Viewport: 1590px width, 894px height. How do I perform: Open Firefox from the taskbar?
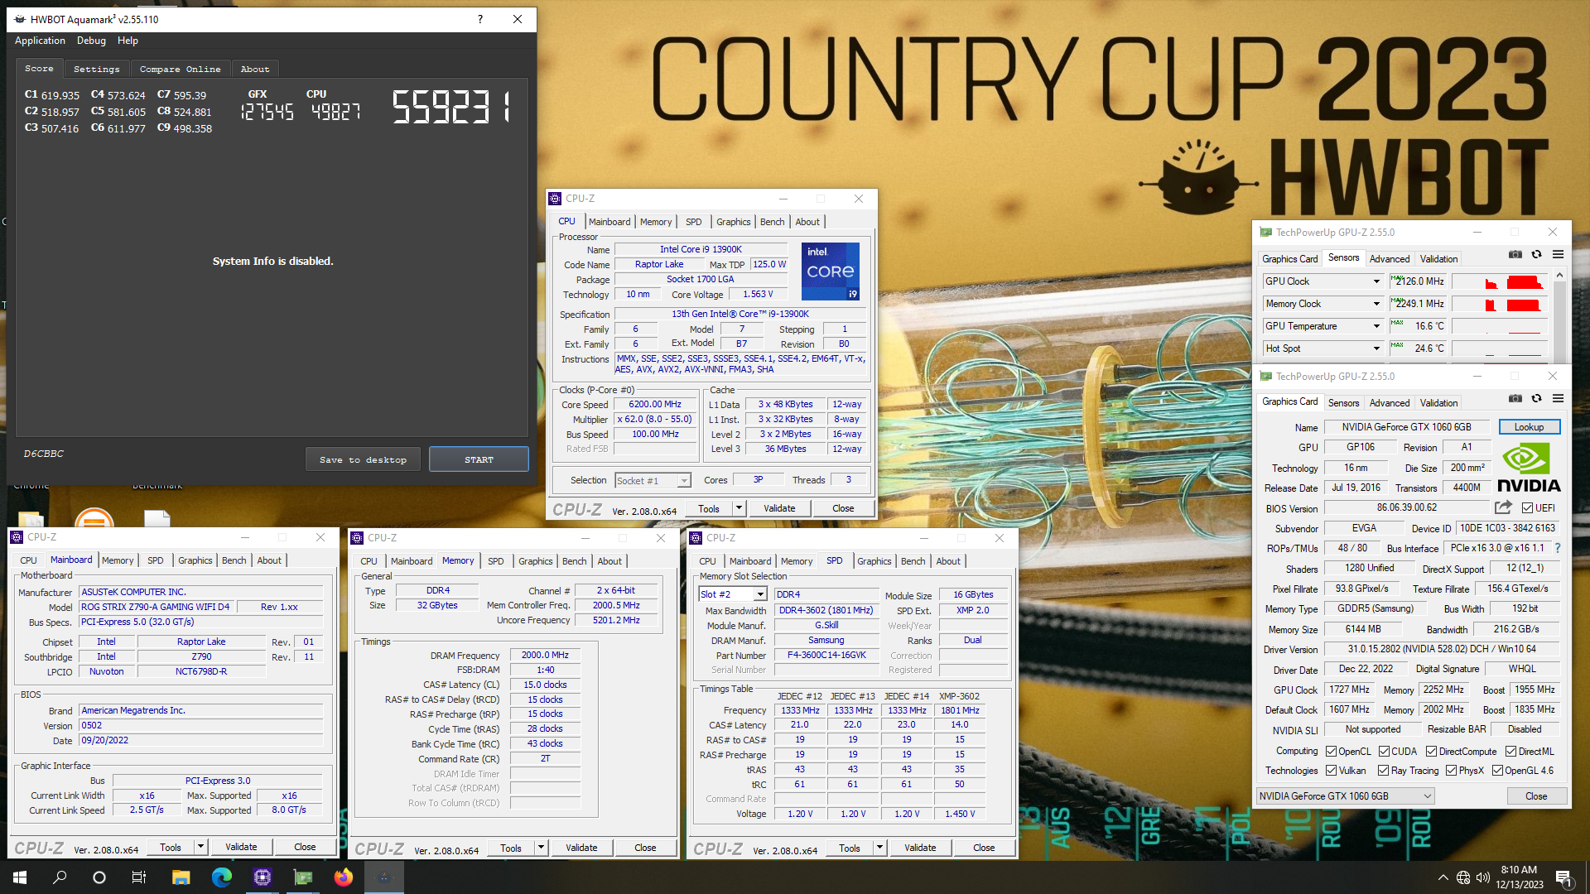[344, 877]
